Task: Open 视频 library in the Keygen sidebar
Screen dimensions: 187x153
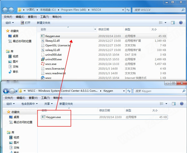Action: 14,137
